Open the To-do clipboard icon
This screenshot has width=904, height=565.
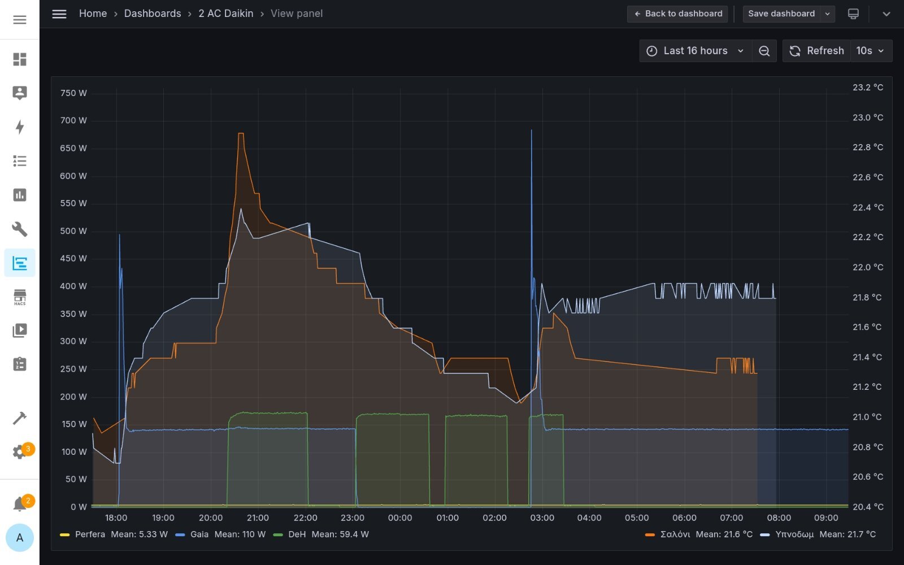coord(20,364)
